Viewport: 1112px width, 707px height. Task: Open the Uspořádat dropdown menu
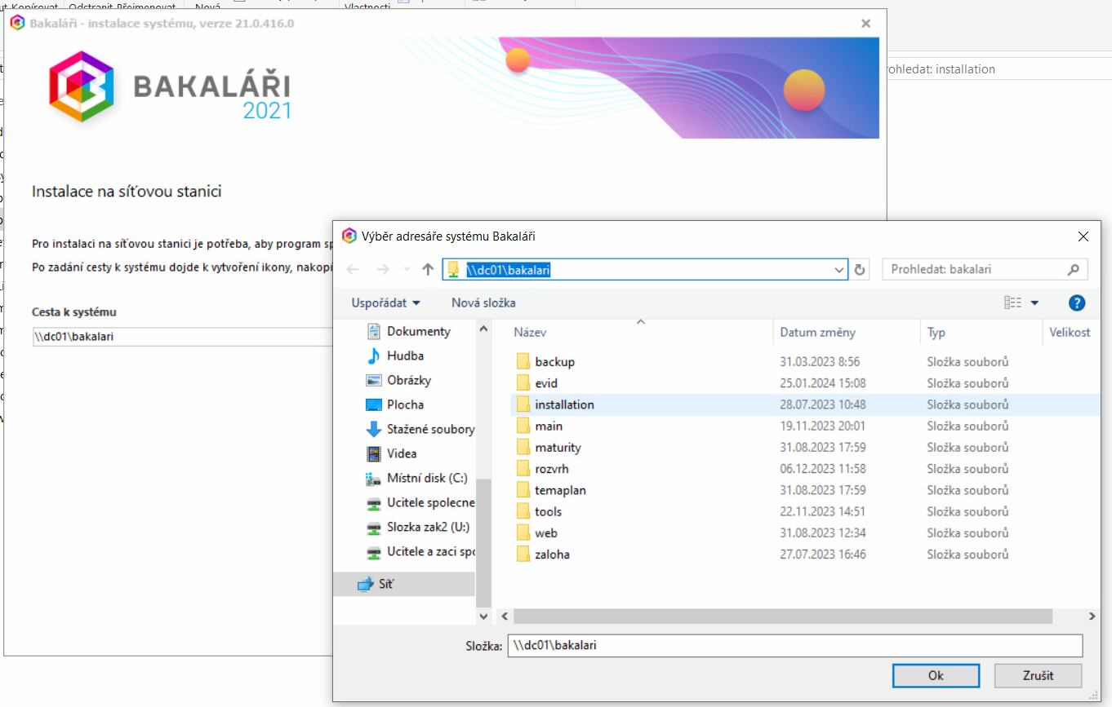(386, 303)
